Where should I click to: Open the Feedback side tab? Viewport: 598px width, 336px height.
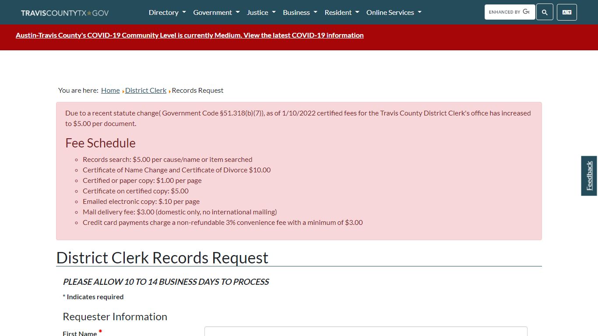tap(589, 176)
